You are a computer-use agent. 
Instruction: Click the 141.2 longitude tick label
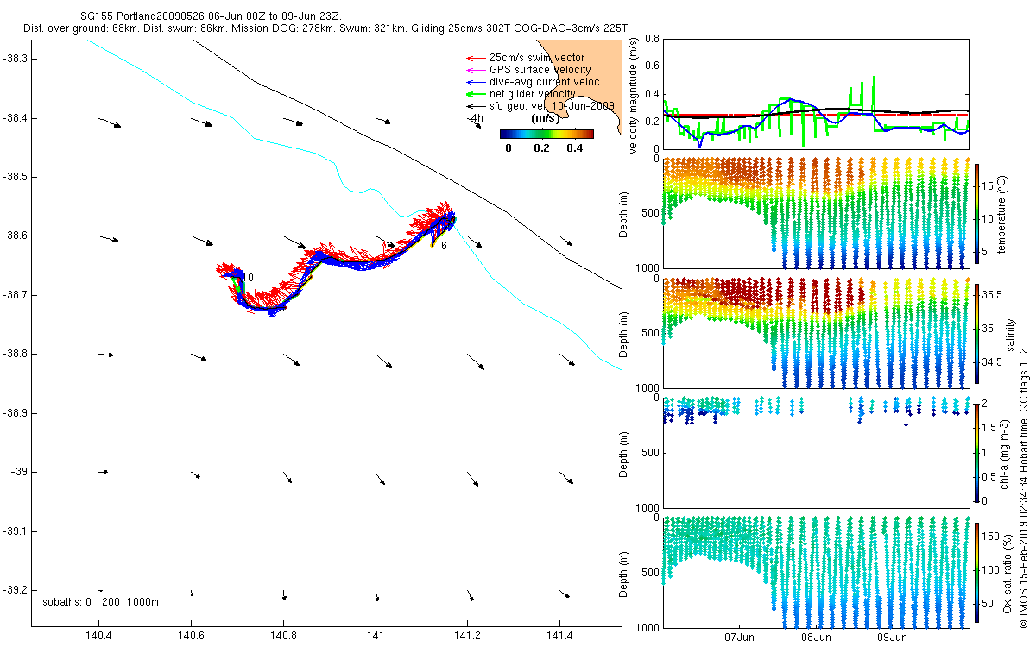pos(467,635)
